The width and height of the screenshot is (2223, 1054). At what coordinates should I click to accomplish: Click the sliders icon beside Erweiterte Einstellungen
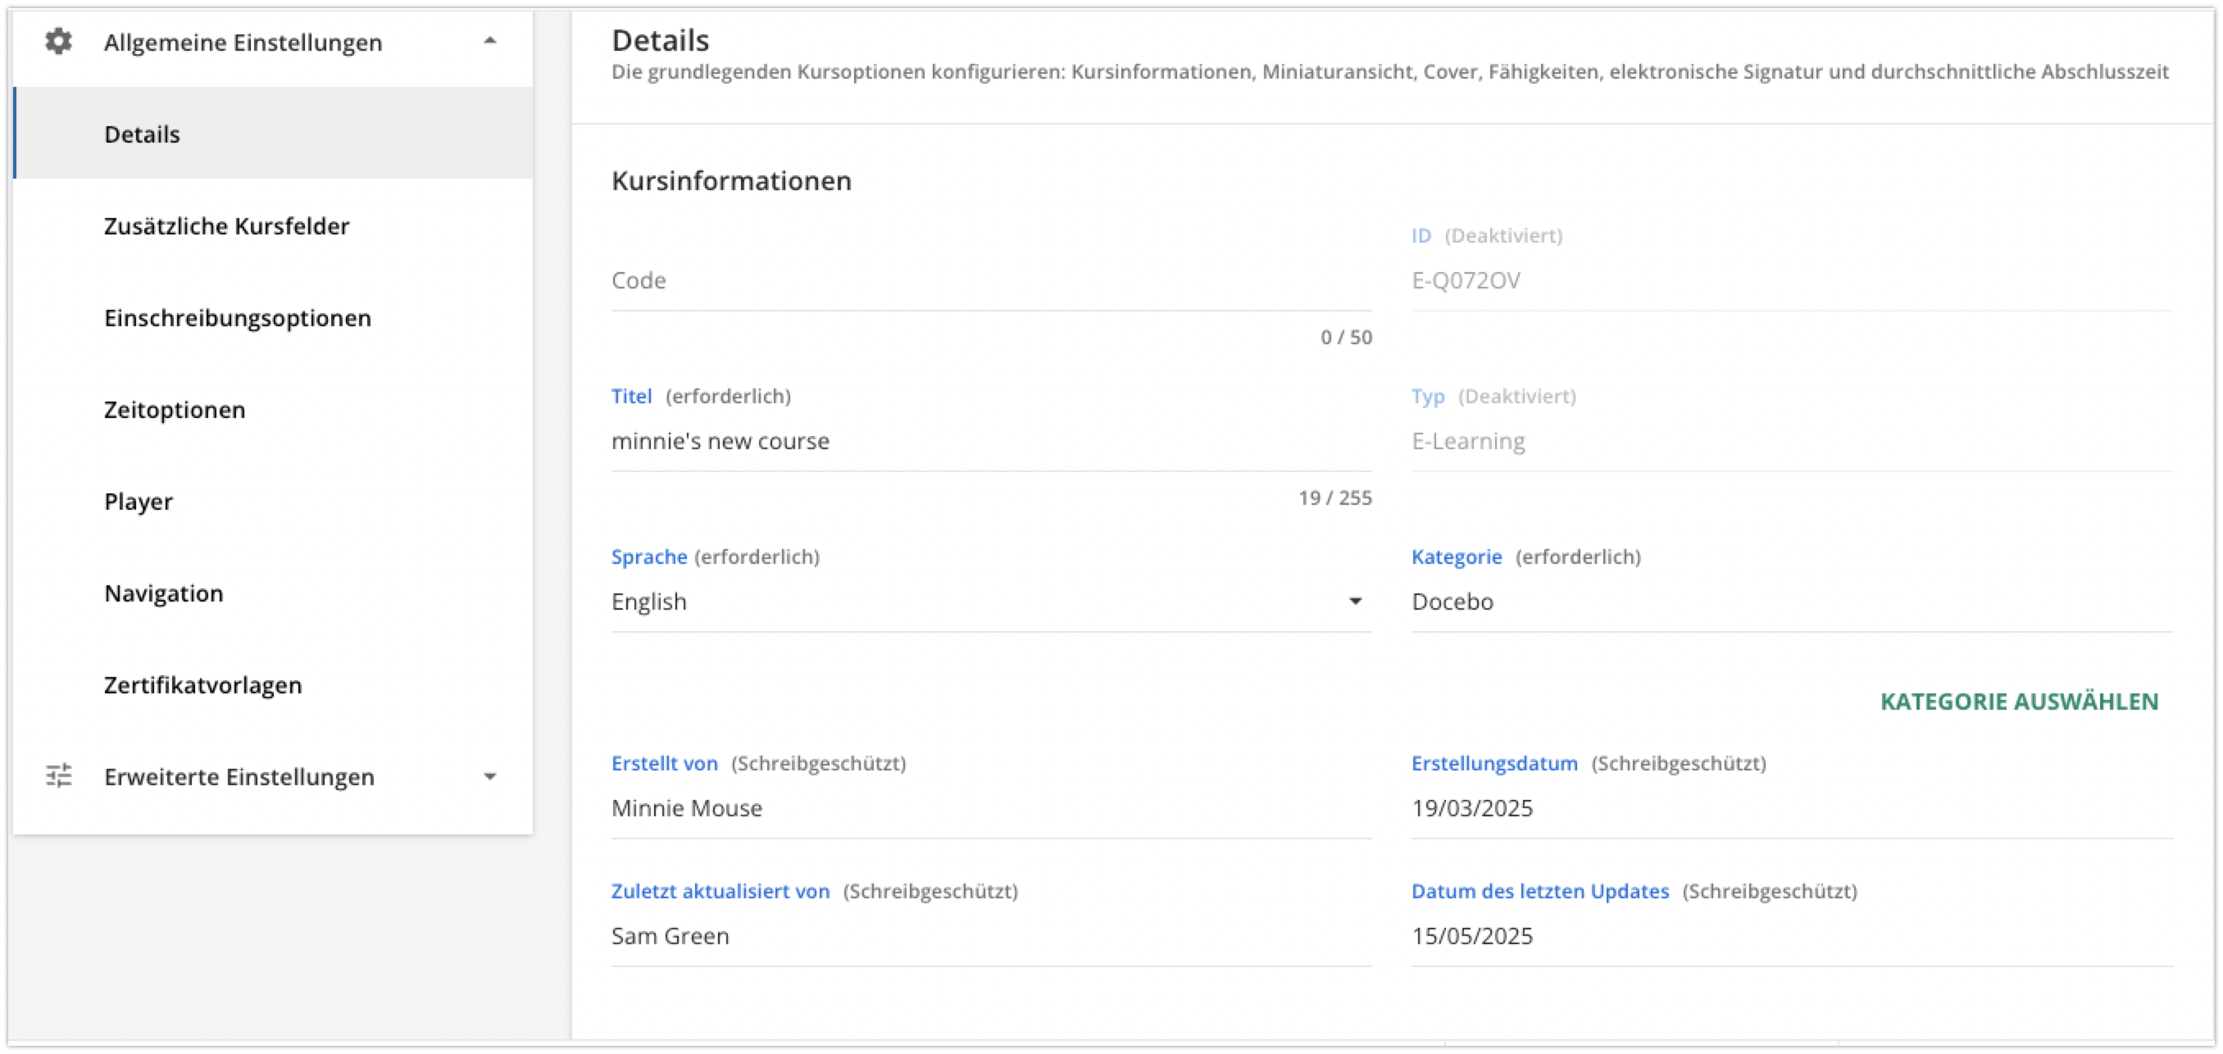click(59, 776)
